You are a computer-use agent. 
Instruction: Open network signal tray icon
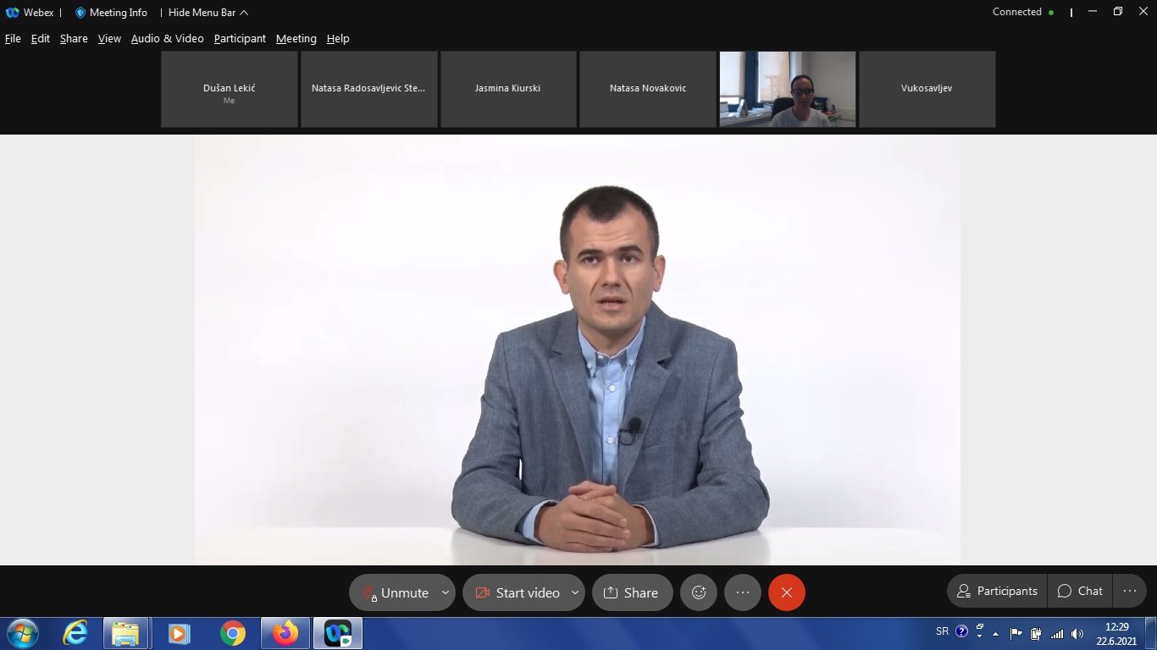coord(1056,633)
